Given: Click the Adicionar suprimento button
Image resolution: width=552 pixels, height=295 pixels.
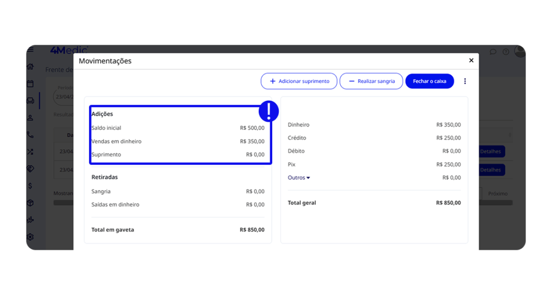Looking at the screenshot, I should point(299,81).
